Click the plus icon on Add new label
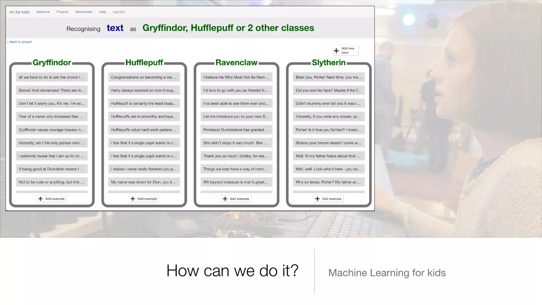The width and height of the screenshot is (542, 305). [x=336, y=51]
